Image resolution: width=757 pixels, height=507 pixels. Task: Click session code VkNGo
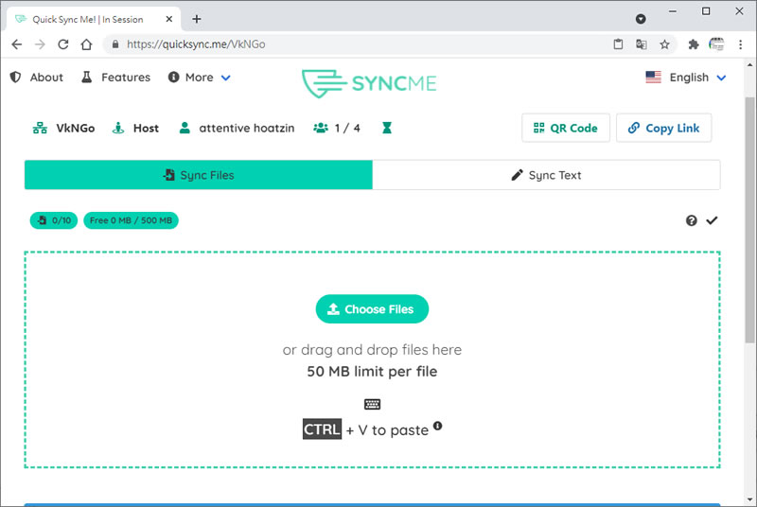(76, 128)
